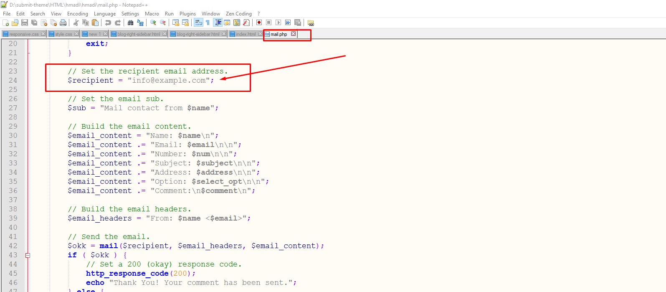Open the Zen Coding menu
Screen dimensions: 666x292
(239, 14)
